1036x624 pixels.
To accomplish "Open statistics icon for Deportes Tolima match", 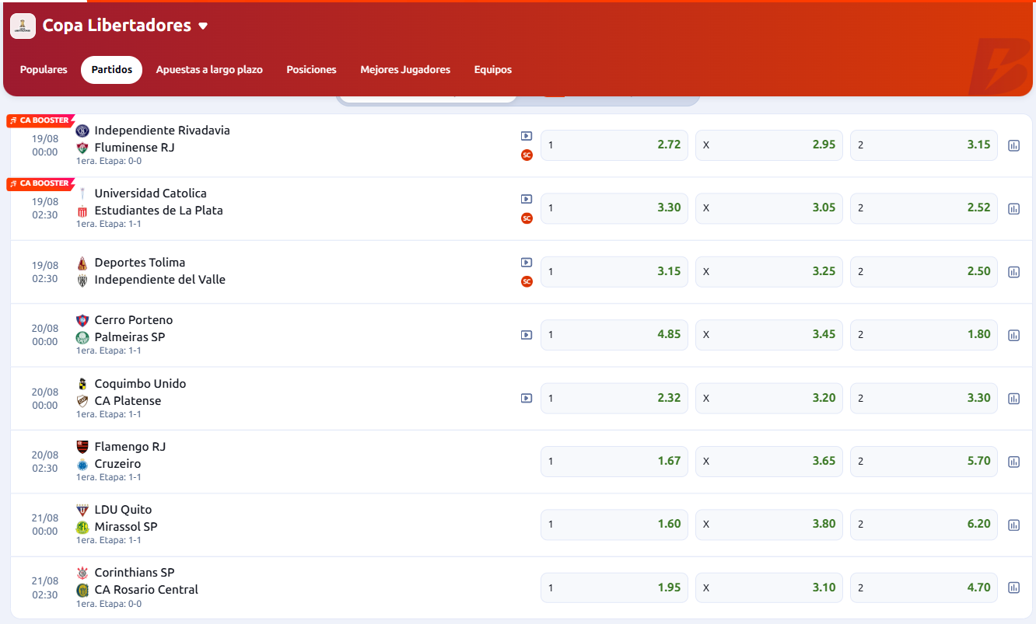I will [1013, 272].
